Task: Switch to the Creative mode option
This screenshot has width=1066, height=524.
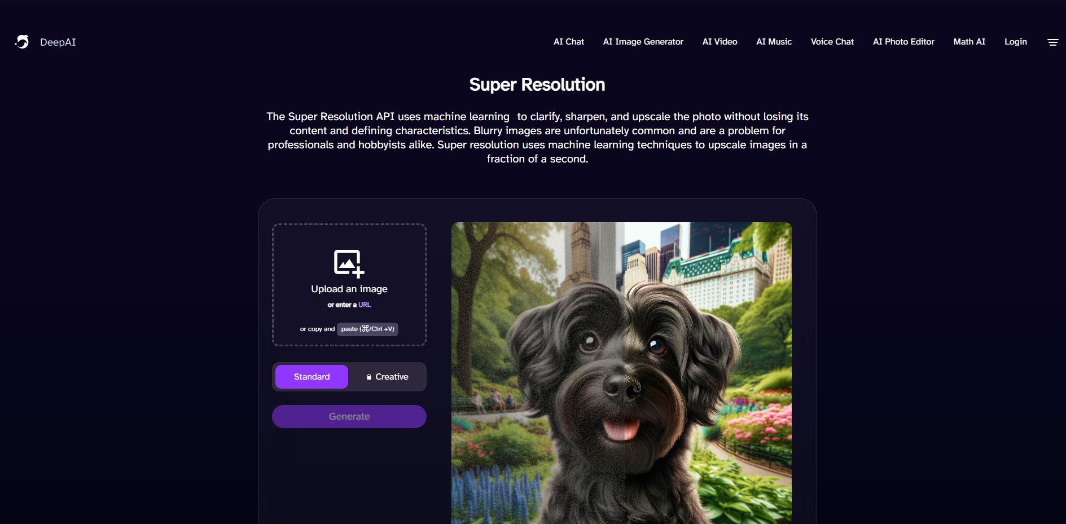Action: tap(387, 377)
